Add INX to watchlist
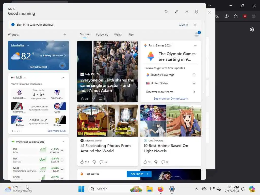 (62, 160)
